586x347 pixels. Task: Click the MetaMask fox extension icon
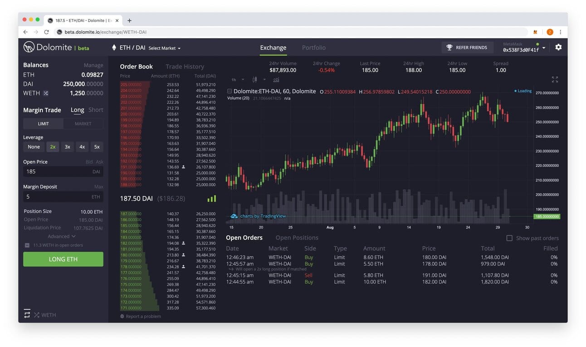(535, 32)
